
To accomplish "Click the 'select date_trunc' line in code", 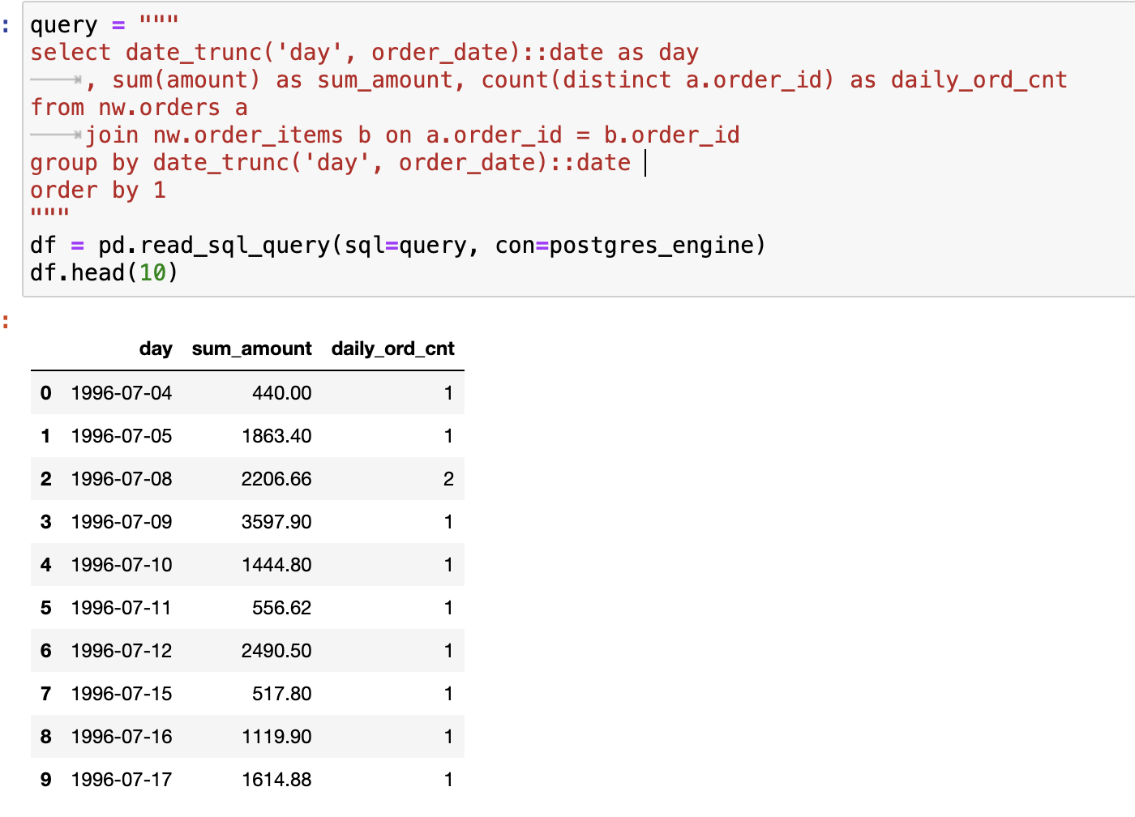I will (364, 53).
